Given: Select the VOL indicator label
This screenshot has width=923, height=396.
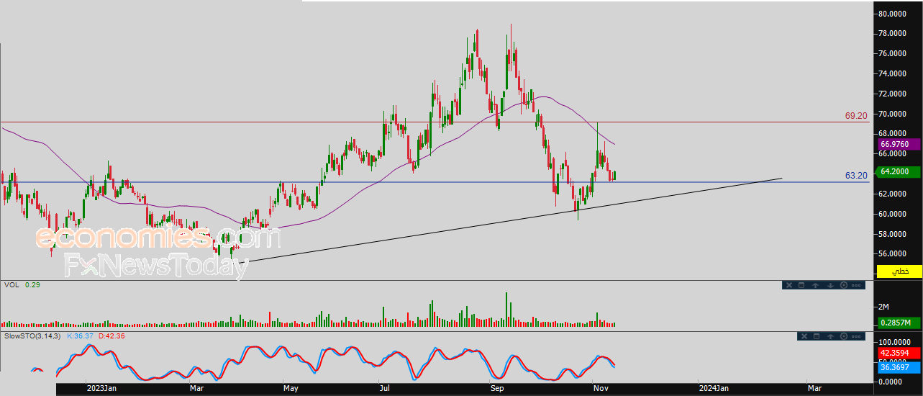Looking at the screenshot, I should coord(11,285).
